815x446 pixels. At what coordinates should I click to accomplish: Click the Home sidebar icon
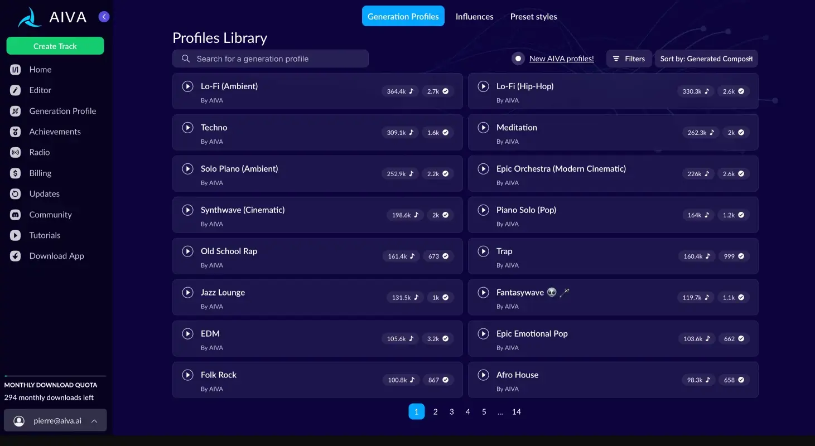[16, 70]
